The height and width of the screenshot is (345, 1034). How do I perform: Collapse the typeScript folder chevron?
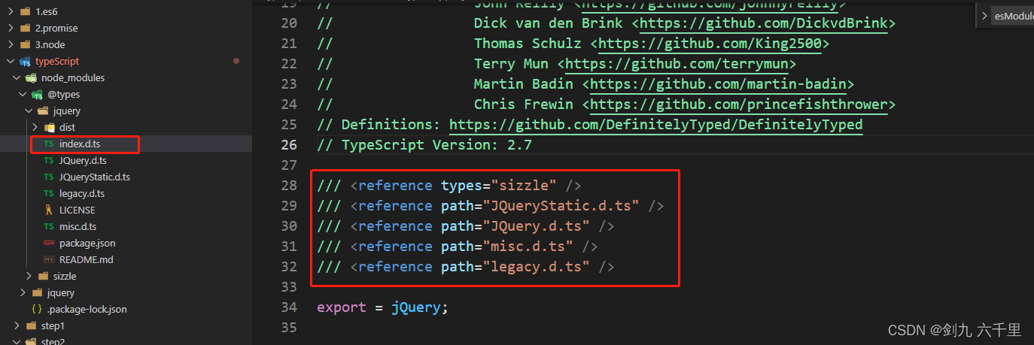point(10,61)
